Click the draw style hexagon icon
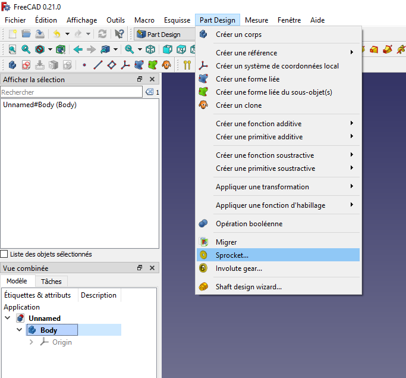This screenshot has height=378, width=406. point(40,49)
